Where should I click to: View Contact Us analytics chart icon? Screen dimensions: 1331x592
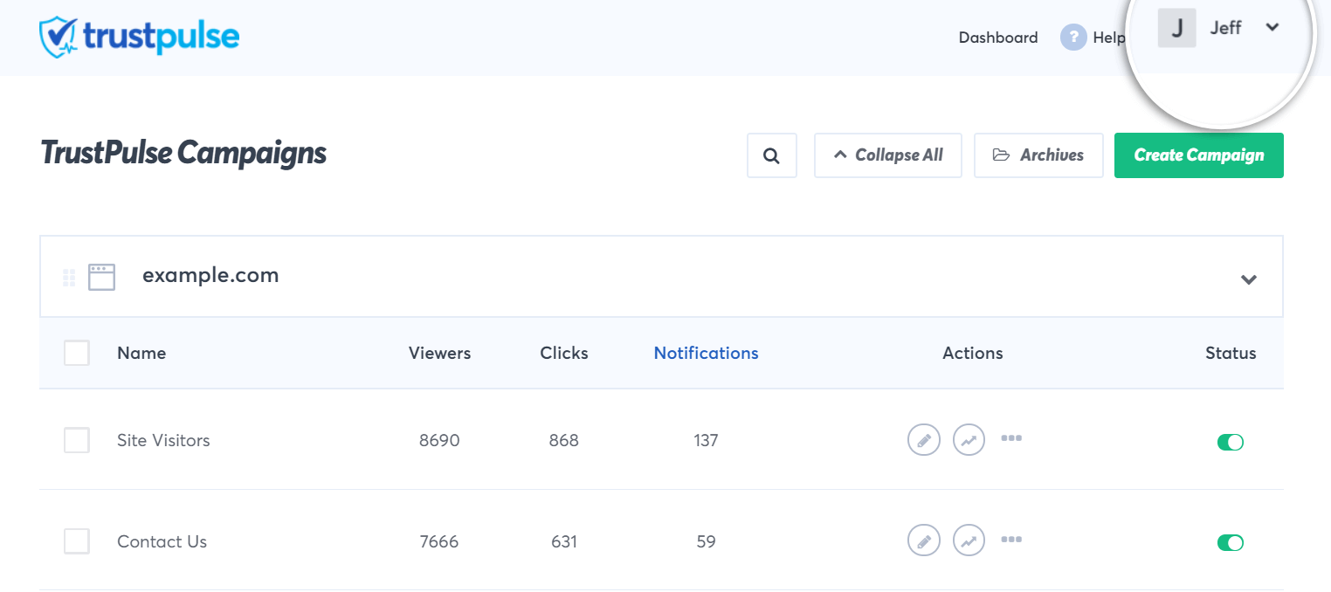pyautogui.click(x=969, y=540)
